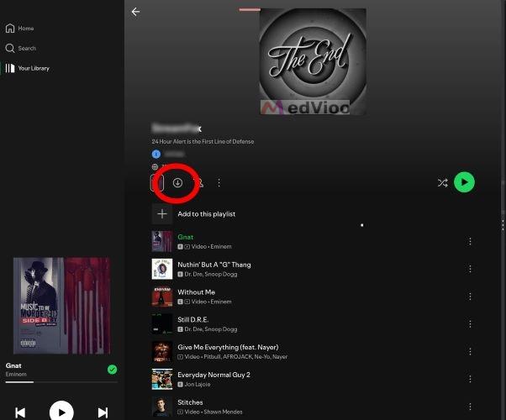Open the more options menu for the Gnat row
Image resolution: width=506 pixels, height=420 pixels.
[x=470, y=241]
